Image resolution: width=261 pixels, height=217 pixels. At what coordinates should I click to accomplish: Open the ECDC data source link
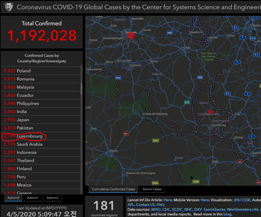(177, 209)
